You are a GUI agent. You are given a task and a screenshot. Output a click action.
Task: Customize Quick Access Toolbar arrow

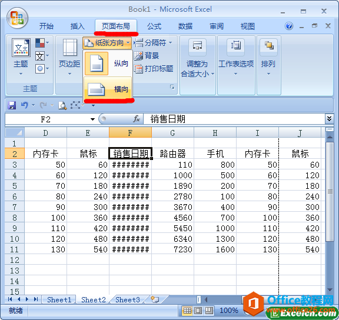pos(93,105)
